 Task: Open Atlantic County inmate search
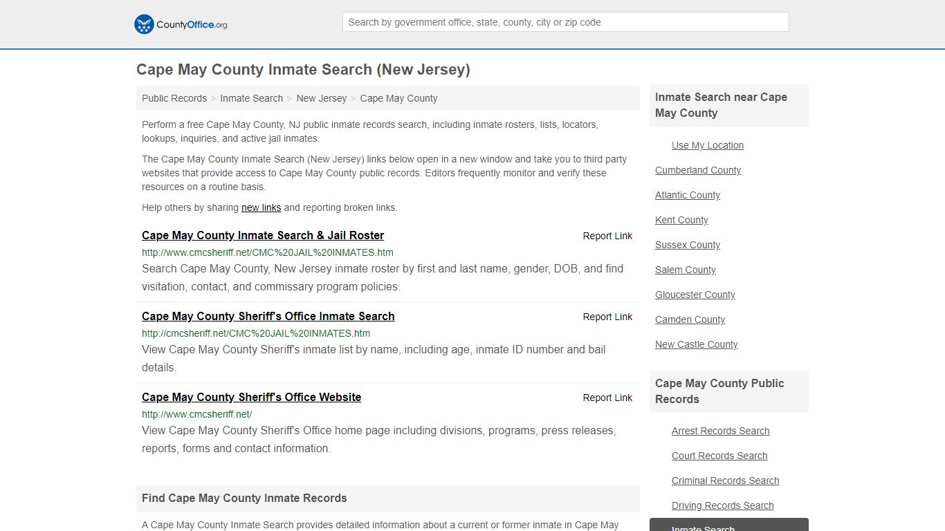[x=688, y=195]
